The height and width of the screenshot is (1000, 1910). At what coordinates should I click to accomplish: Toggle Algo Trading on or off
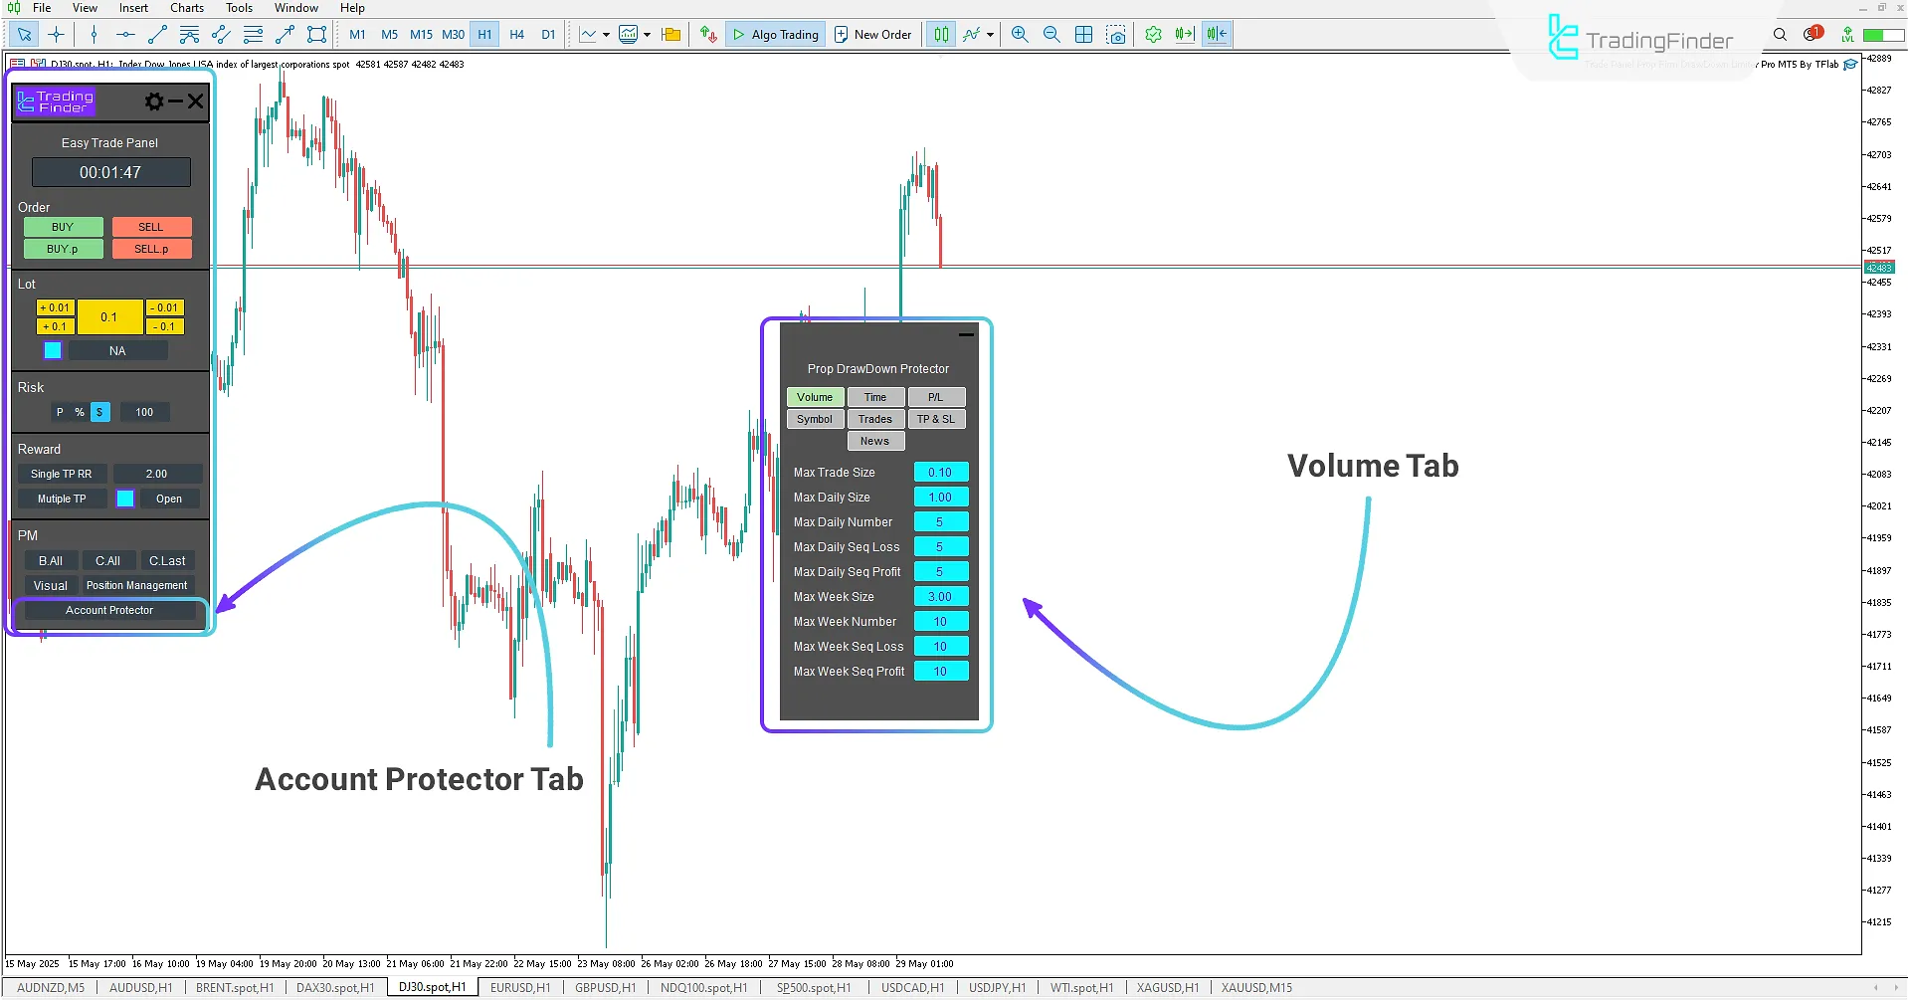point(775,34)
